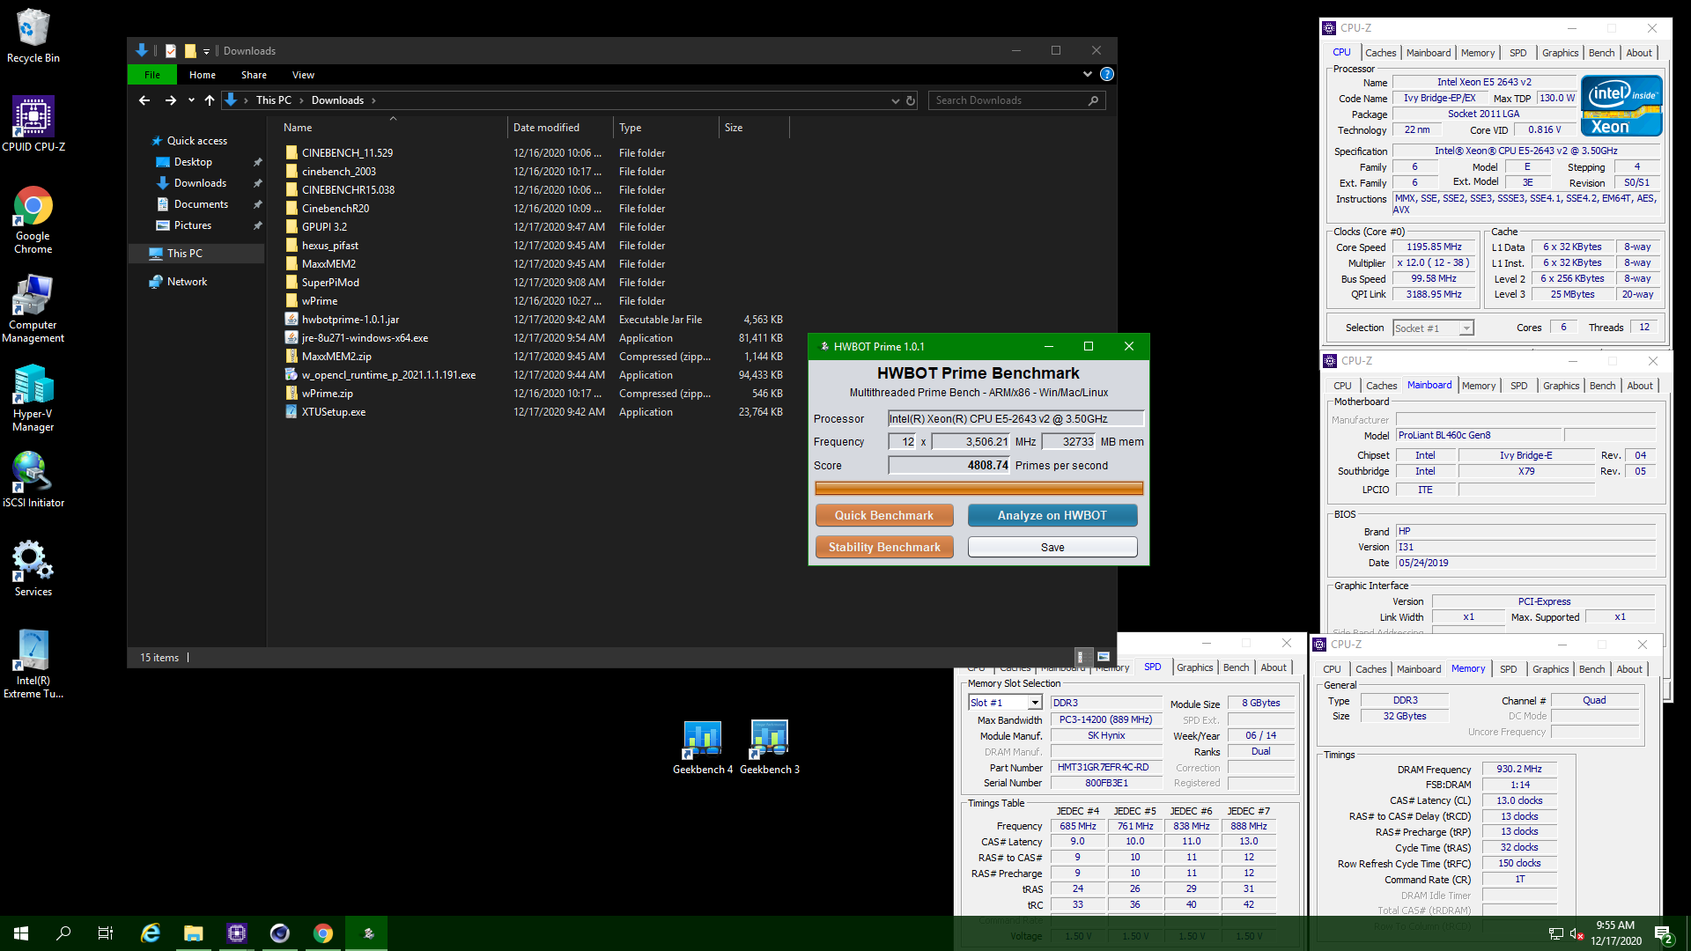
Task: Open Desktop in Quick access list
Action: click(x=193, y=162)
